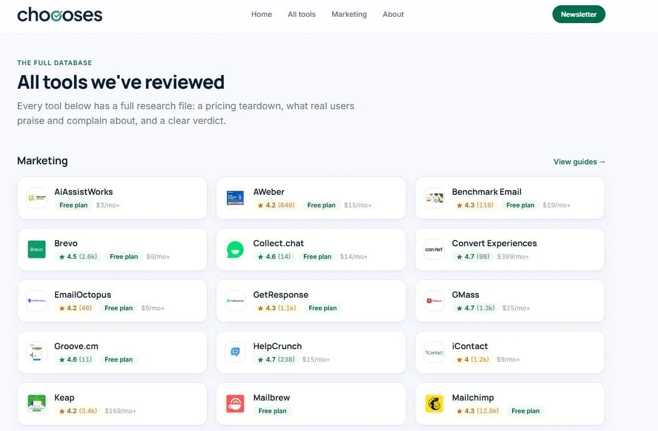This screenshot has height=431, width=658.
Task: Open the EmailOctopus logo icon
Action: click(37, 301)
